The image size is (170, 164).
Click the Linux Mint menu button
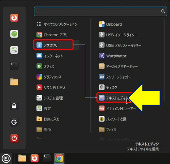point(6,158)
